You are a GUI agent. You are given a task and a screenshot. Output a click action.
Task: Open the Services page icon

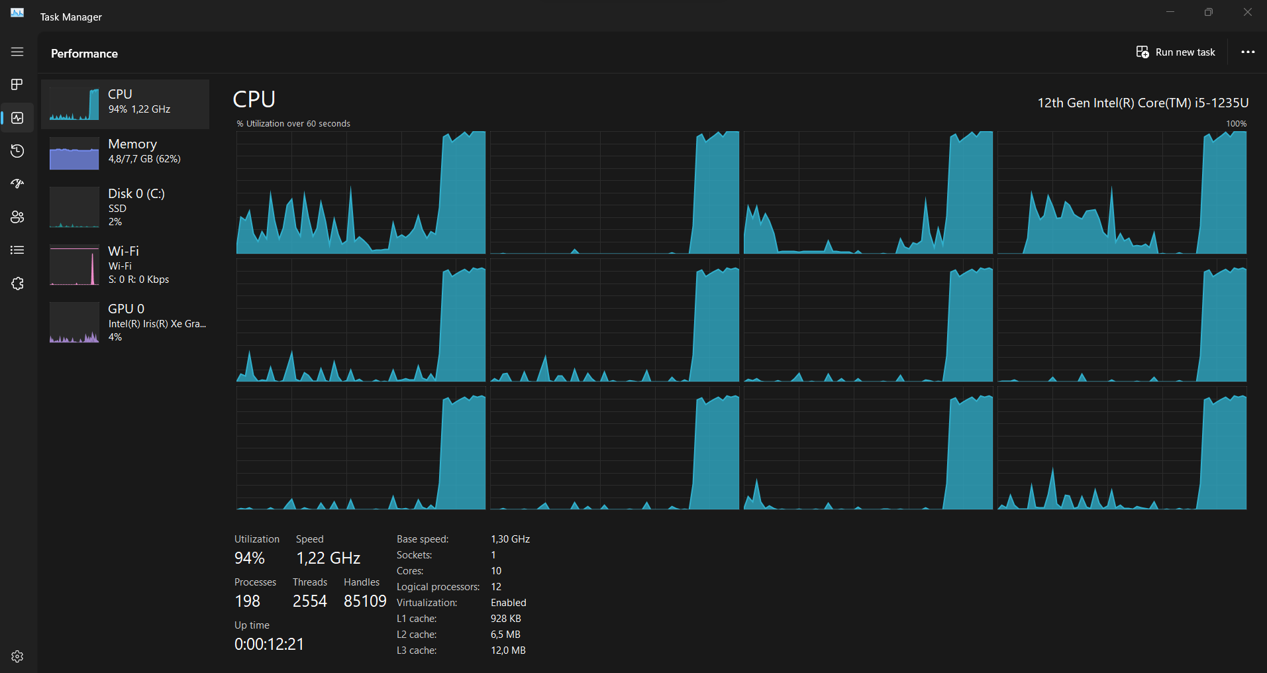click(x=17, y=284)
